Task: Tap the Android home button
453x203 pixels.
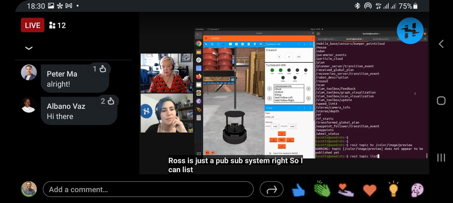Action: point(441,101)
